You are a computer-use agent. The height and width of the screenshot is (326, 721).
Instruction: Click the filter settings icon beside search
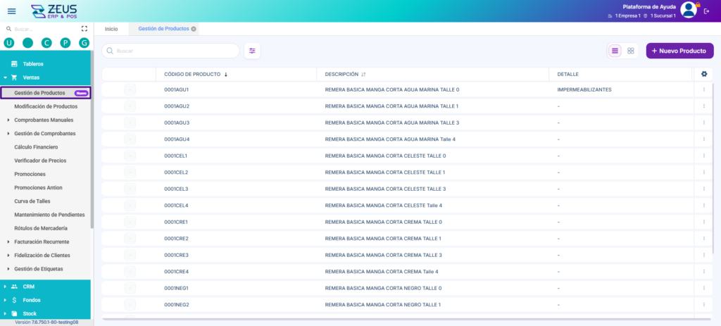252,51
